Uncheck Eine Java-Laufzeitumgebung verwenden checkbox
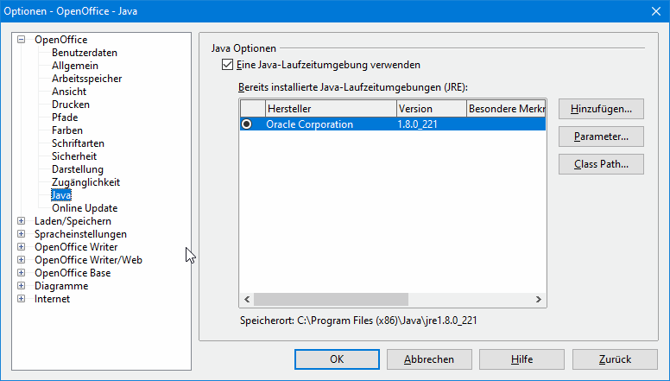 (x=228, y=65)
